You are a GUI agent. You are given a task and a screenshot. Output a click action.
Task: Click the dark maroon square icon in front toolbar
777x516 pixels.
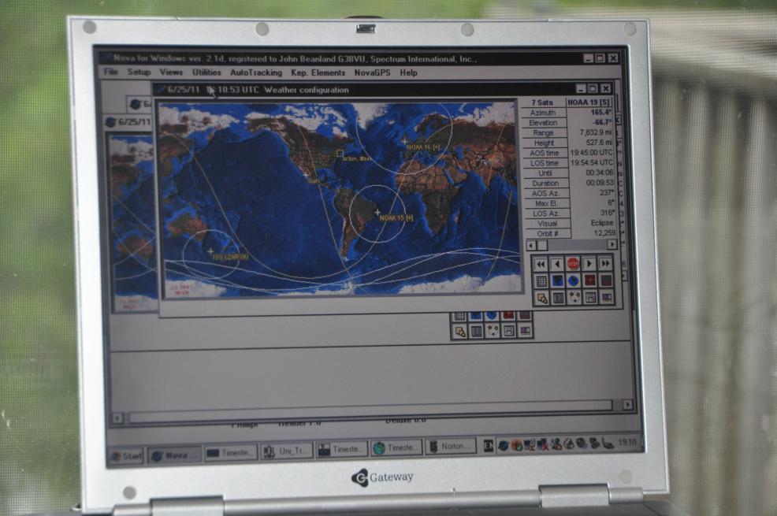[x=606, y=281]
